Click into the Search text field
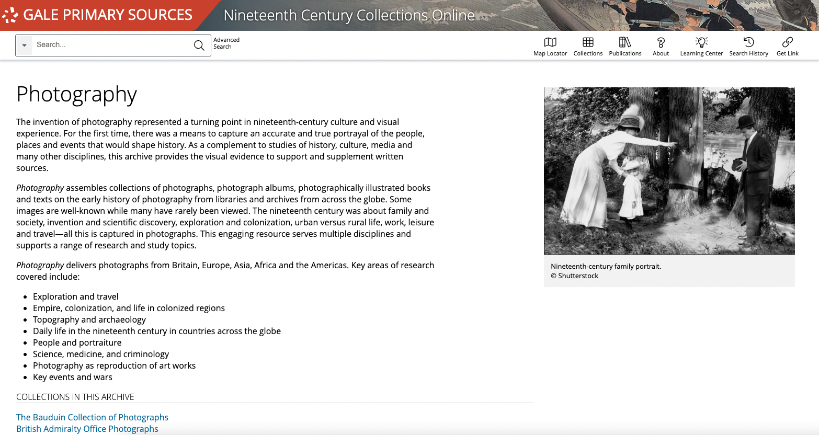 111,45
